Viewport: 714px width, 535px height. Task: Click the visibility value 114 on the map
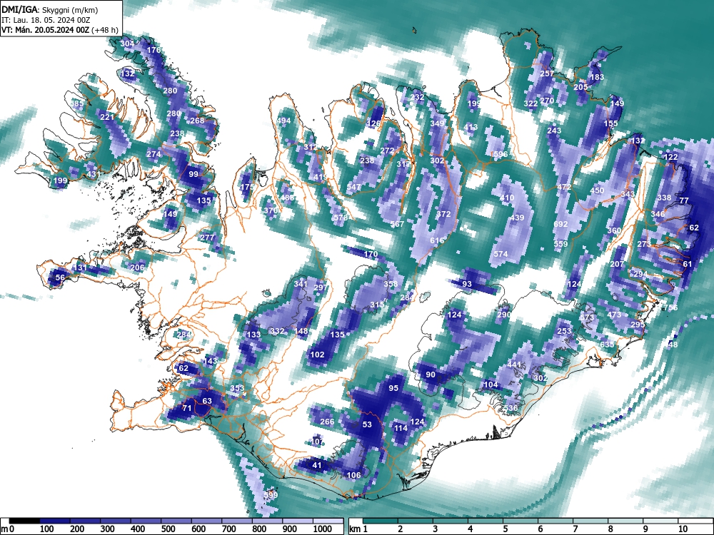pyautogui.click(x=401, y=428)
